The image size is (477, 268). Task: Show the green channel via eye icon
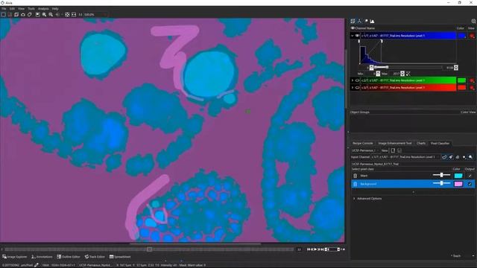coord(358,80)
